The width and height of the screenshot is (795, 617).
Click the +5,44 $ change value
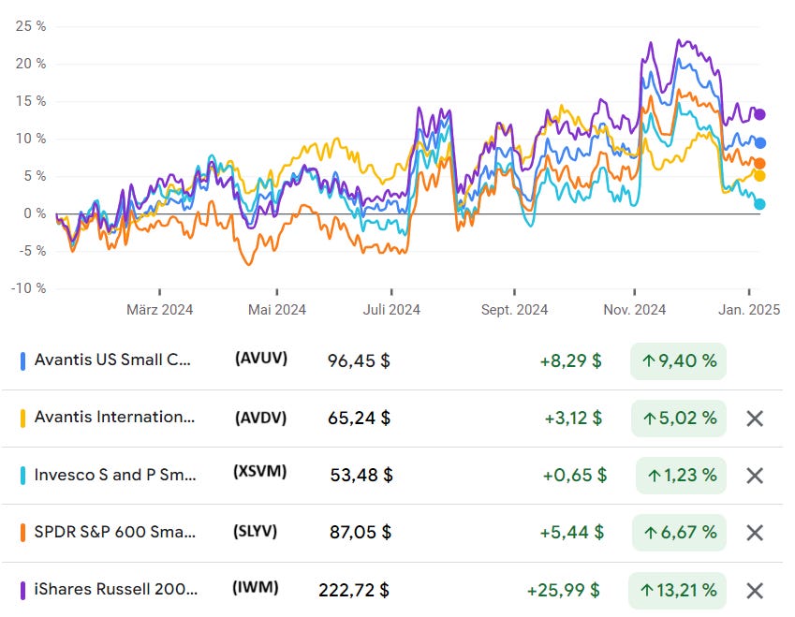pos(572,533)
